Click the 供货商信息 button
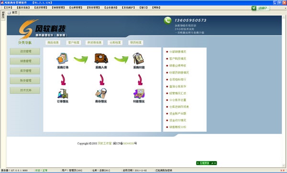287x173 pixels. (x=94, y=43)
